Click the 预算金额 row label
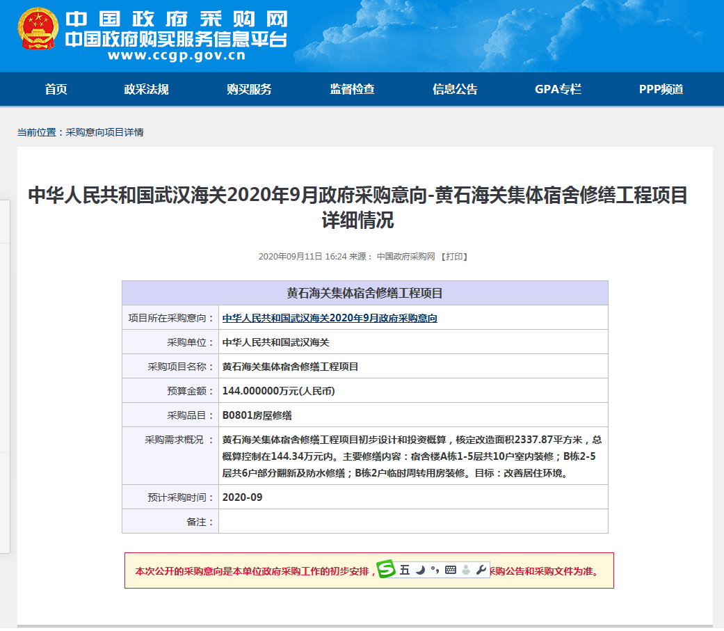This screenshot has height=631, width=724. [x=191, y=391]
